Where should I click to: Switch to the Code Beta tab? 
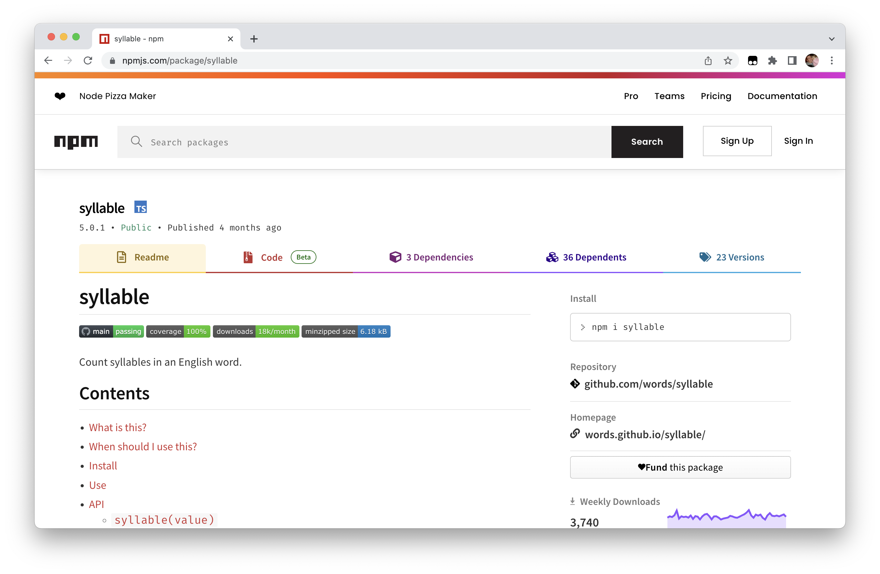point(272,257)
